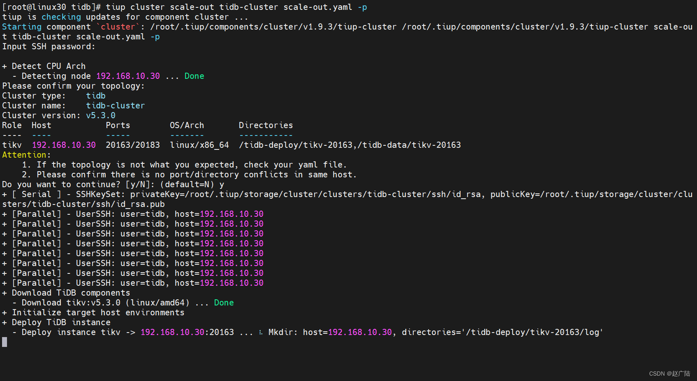The image size is (697, 381).
Task: Click the green 'Done' after Download tikv
Action: click(224, 303)
